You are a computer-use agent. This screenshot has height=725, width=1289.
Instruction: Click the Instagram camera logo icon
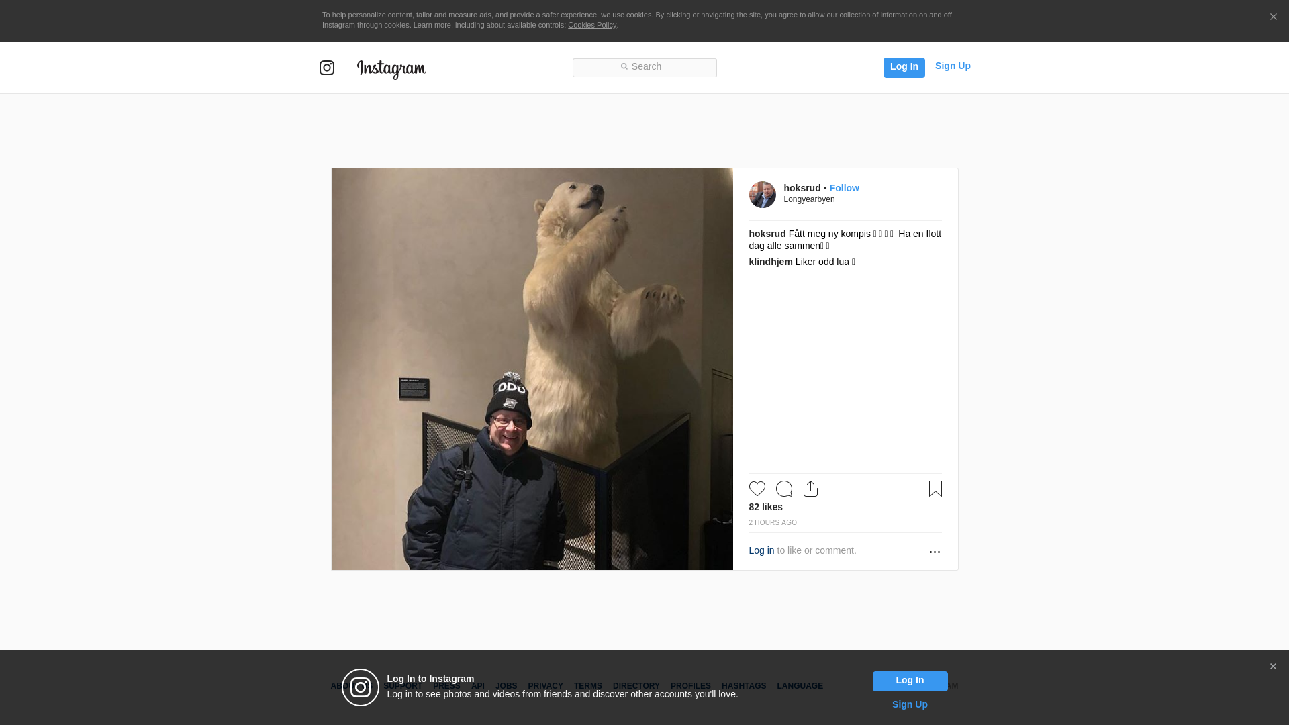tap(327, 68)
